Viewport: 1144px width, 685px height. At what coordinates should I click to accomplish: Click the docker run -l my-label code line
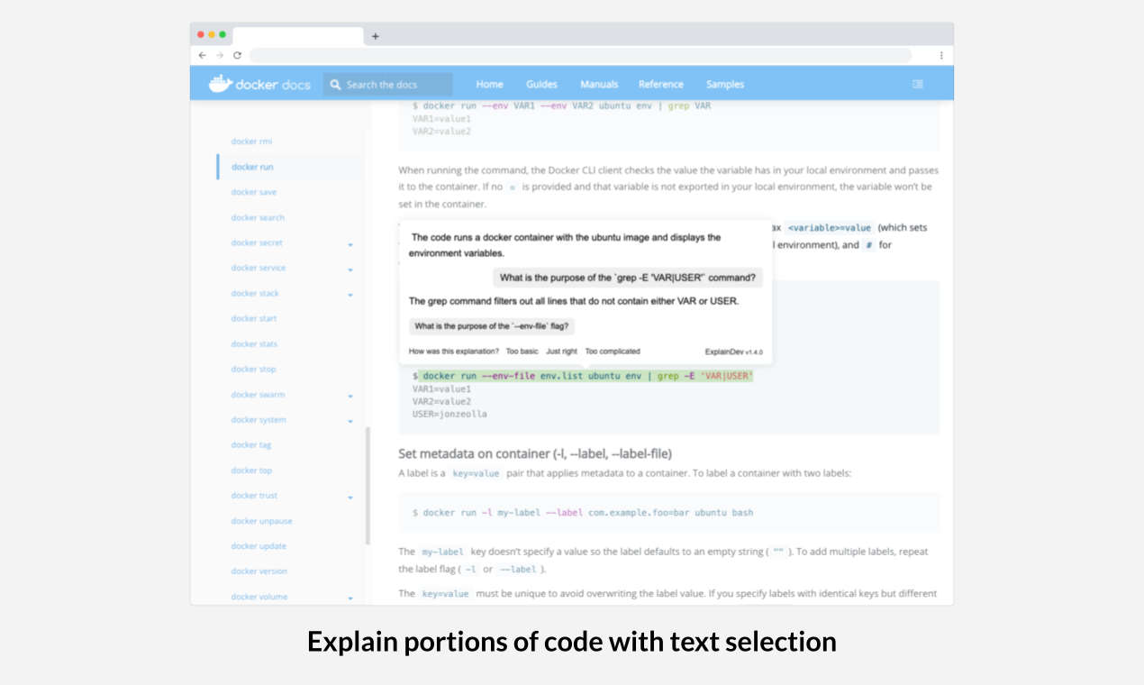[582, 513]
